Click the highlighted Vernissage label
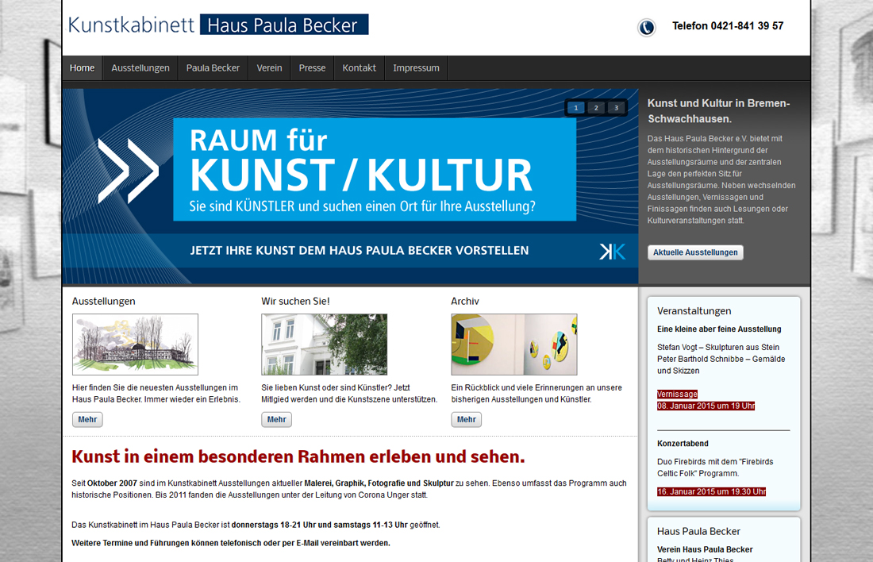The width and height of the screenshot is (873, 562). [677, 395]
